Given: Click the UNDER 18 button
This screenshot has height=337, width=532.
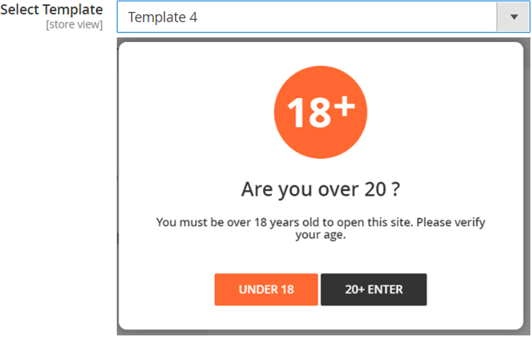Looking at the screenshot, I should point(266,289).
